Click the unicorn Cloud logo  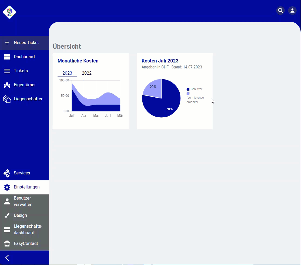(9, 12)
